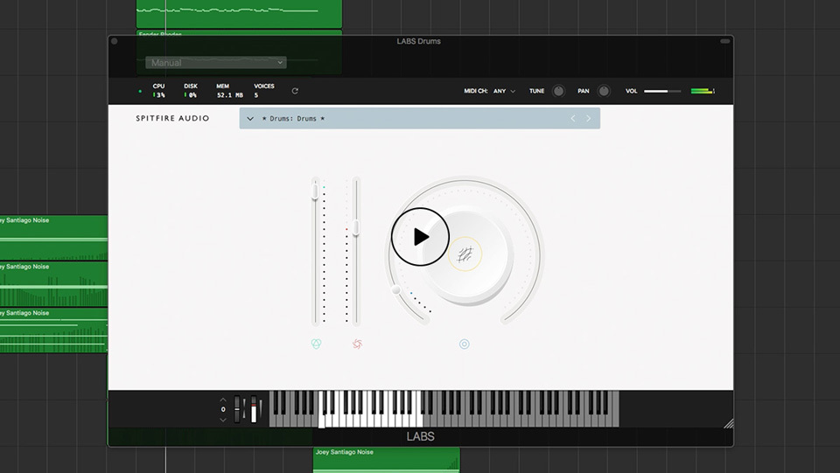Click the VOL slider bar
Viewport: 840px width, 473px height.
click(662, 91)
